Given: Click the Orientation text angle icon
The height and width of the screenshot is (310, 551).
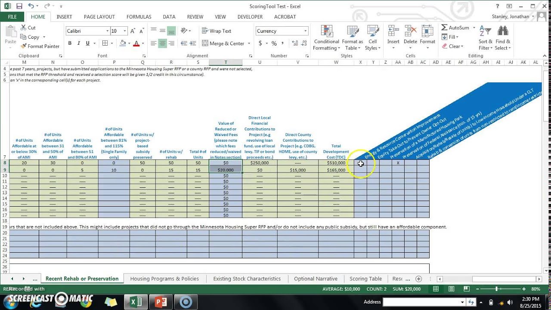Looking at the screenshot, I should point(184,31).
